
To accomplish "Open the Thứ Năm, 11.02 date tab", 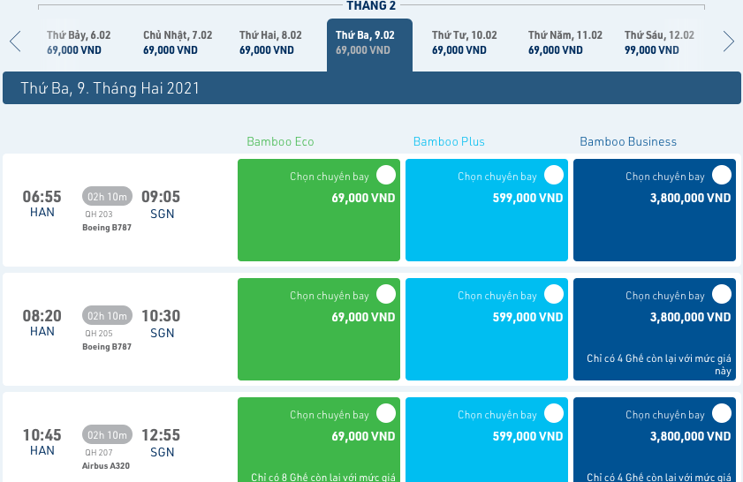I will point(565,42).
